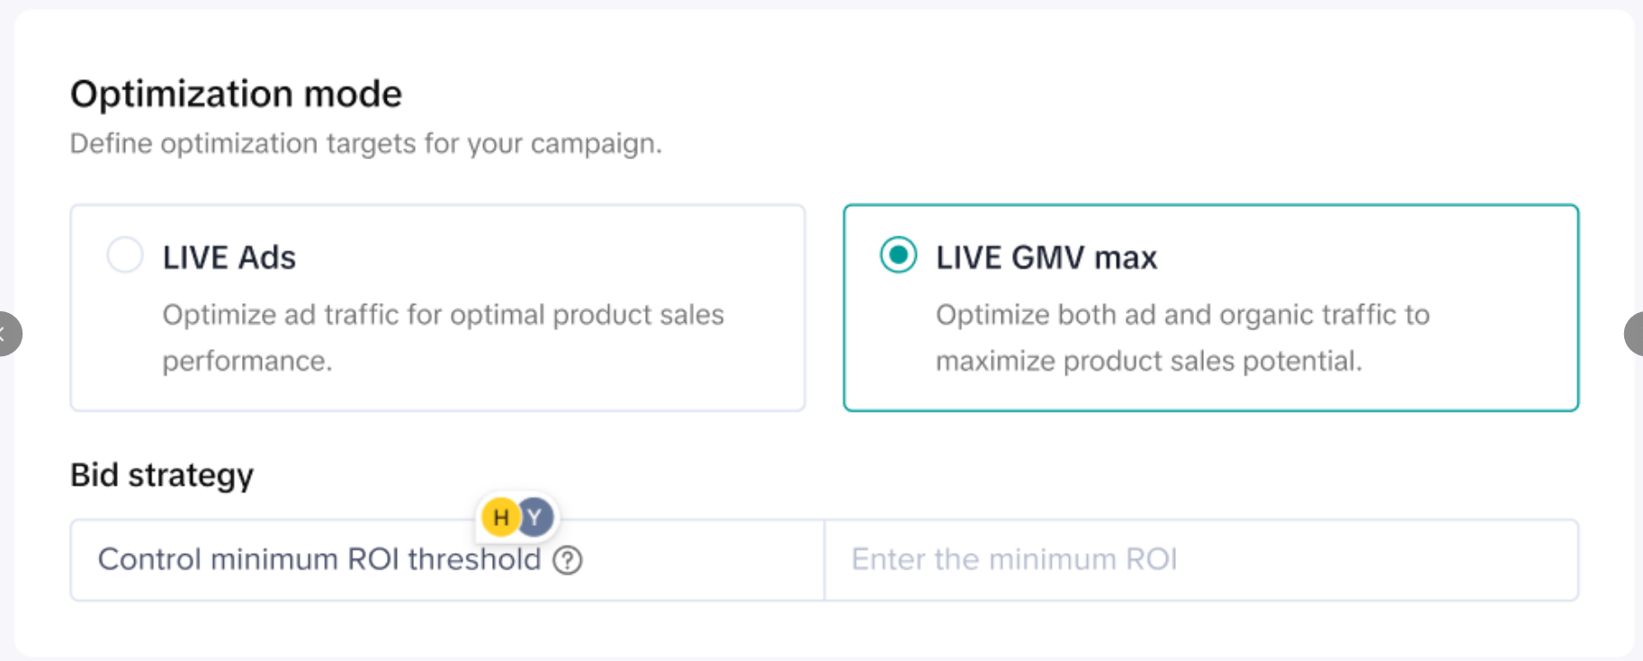Open the ROI threshold help question mark
The width and height of the screenshot is (1643, 661).
(568, 560)
